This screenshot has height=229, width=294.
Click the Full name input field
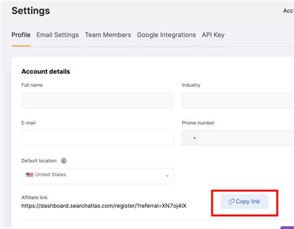click(97, 100)
